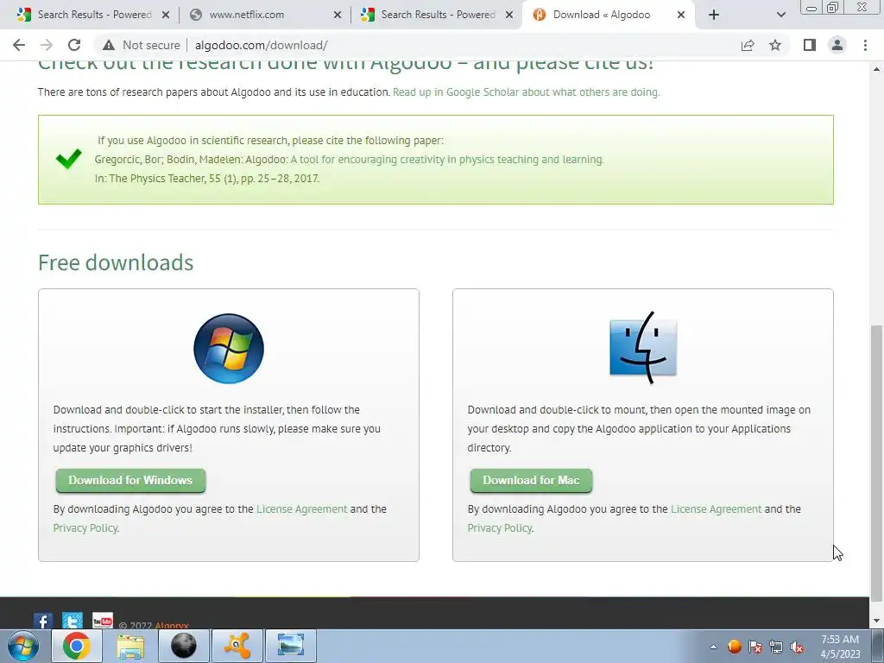Close the www.netflix.com tab
The width and height of the screenshot is (884, 663).
point(338,15)
